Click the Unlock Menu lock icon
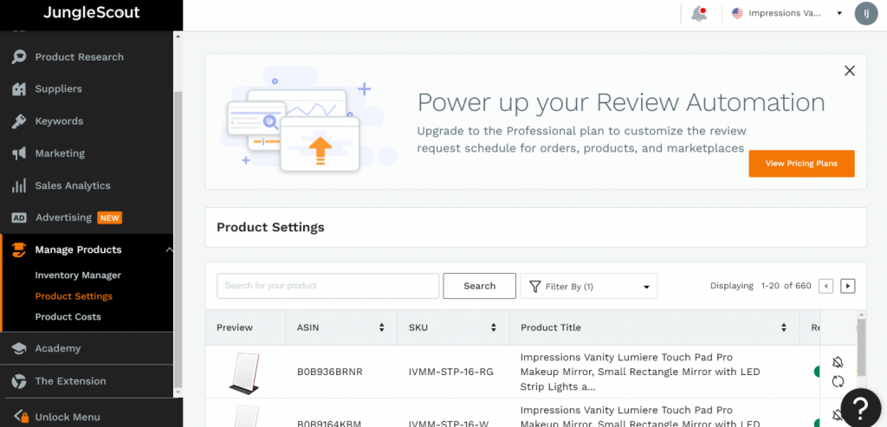This screenshot has height=427, width=887. 21,417
